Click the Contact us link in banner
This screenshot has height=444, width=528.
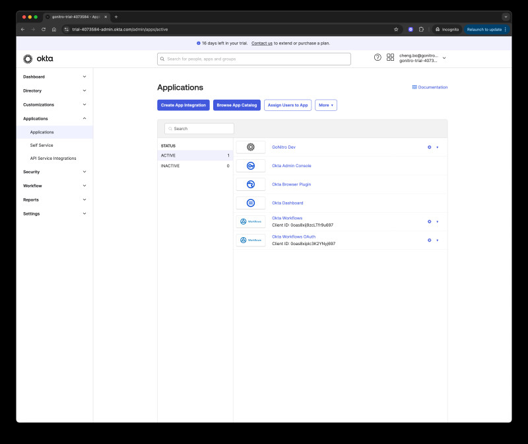coord(261,43)
